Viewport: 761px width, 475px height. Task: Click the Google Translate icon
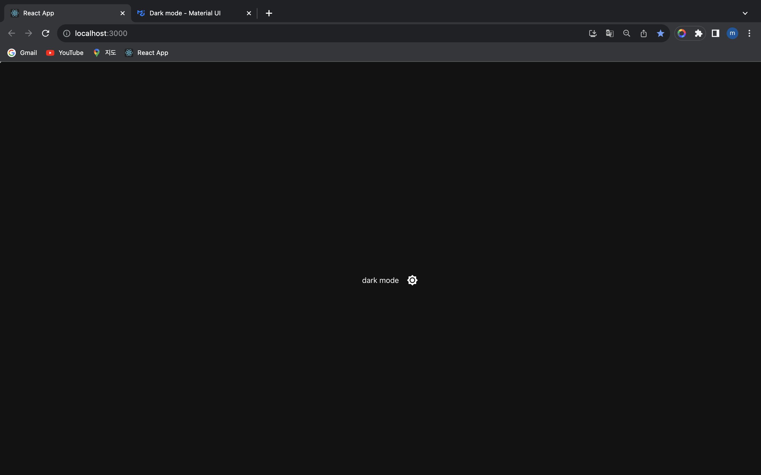(610, 33)
